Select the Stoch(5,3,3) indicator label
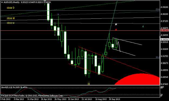 (x=14, y=87)
